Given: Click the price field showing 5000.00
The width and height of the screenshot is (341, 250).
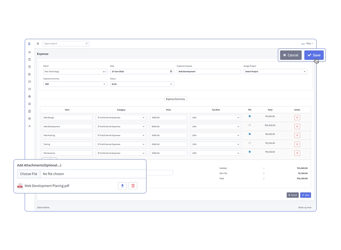Looking at the screenshot, I should coord(168,136).
